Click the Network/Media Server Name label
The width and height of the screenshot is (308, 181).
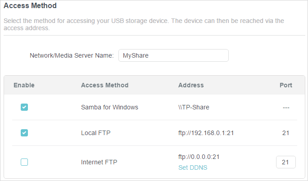[x=72, y=55]
